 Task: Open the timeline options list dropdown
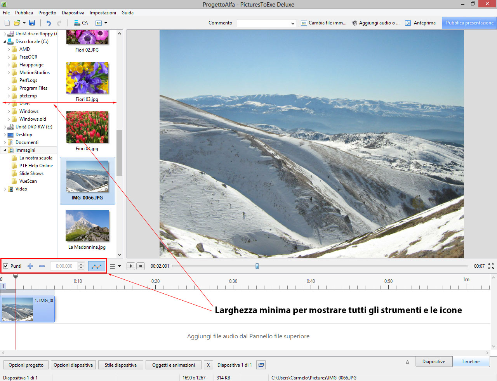[115, 266]
